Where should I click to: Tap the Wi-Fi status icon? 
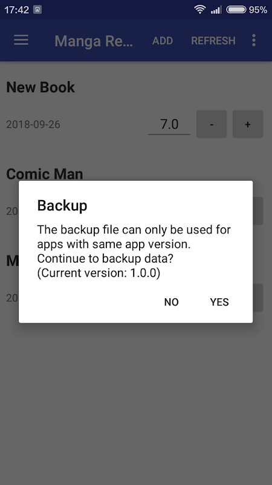(x=200, y=10)
